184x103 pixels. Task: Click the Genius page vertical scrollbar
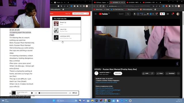click(91, 43)
